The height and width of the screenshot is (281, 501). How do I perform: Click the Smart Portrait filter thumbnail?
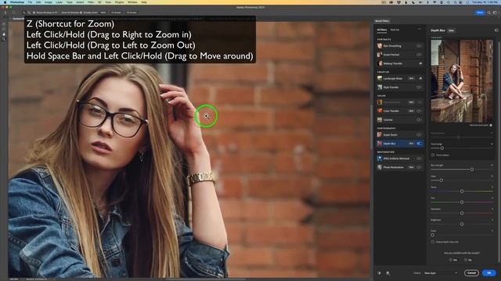[x=380, y=55]
